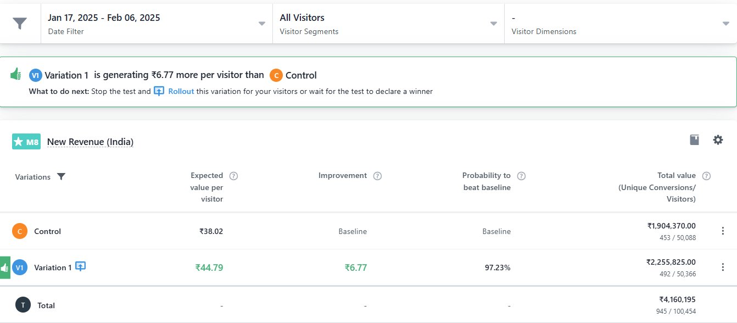Click the ₹38.02 expected value
The width and height of the screenshot is (737, 323).
click(211, 231)
